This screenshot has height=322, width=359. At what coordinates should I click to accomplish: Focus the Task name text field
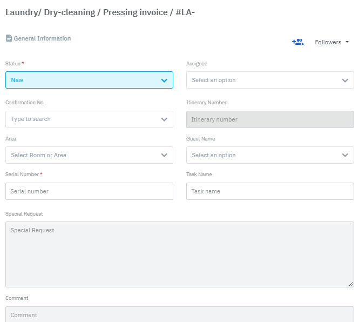pyautogui.click(x=270, y=191)
